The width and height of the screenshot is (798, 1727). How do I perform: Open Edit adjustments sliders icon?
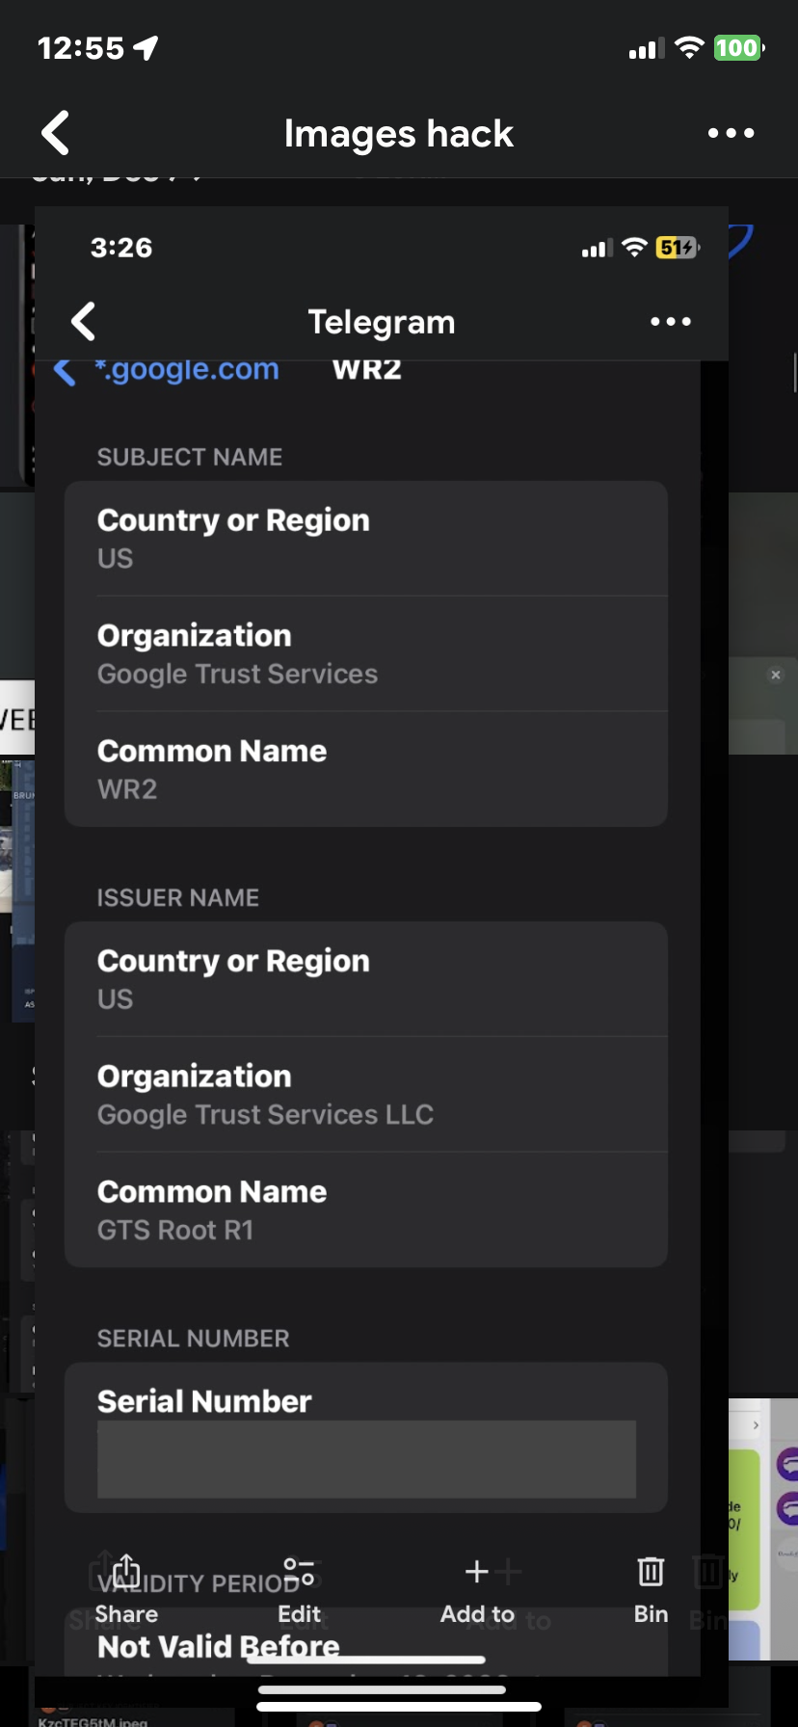pyautogui.click(x=299, y=1572)
